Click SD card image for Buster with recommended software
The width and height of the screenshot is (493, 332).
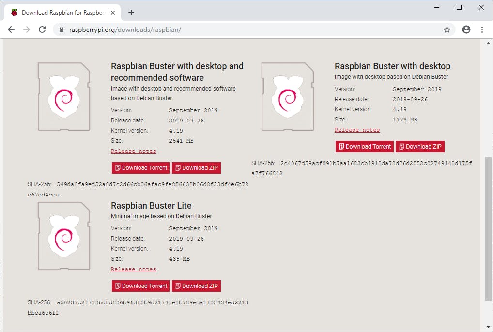(64, 96)
